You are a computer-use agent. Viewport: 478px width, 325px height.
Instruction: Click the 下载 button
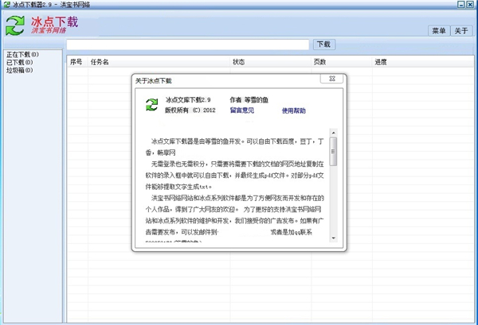click(x=324, y=44)
